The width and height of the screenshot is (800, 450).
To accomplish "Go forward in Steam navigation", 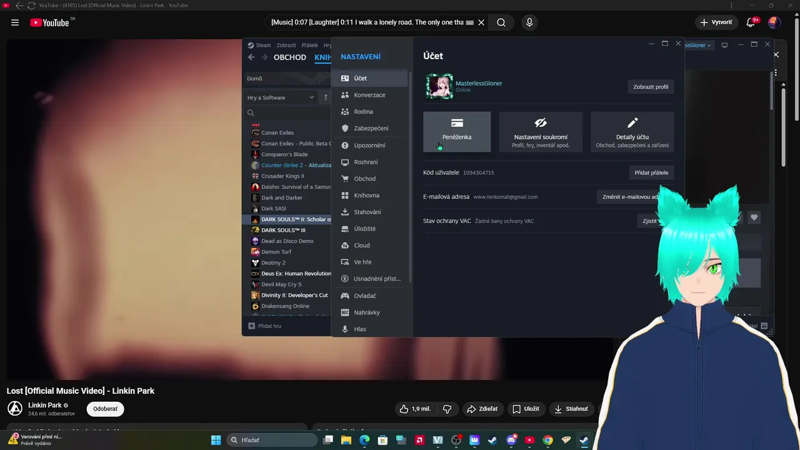I will tap(264, 57).
